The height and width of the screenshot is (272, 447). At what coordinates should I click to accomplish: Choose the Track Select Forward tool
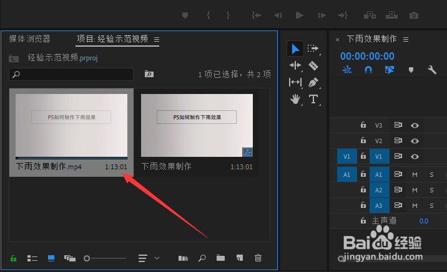point(313,49)
